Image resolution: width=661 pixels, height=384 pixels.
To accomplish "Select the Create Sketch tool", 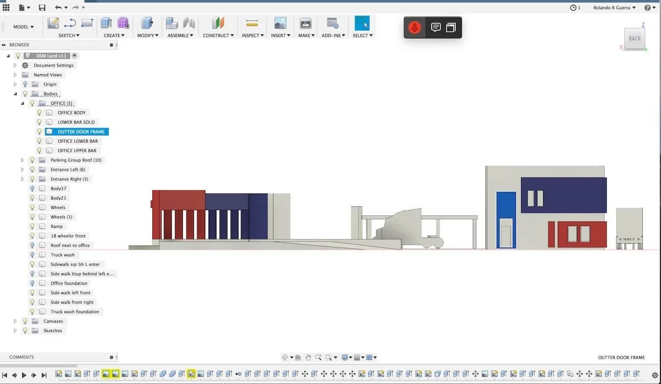I will coord(53,23).
